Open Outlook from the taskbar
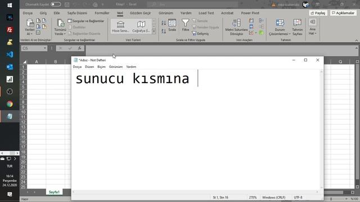The width and height of the screenshot is (360, 202). [10, 67]
